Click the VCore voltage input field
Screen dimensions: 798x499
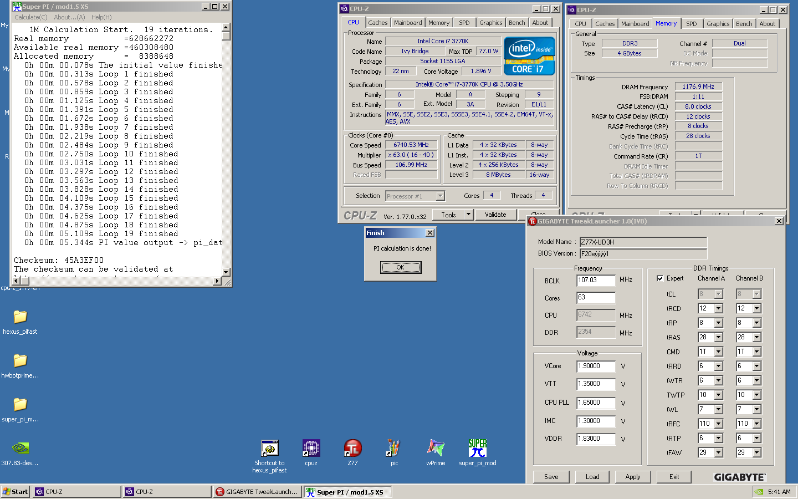coord(596,366)
